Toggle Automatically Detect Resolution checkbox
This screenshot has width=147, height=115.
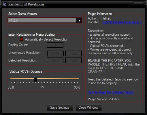click(21, 39)
